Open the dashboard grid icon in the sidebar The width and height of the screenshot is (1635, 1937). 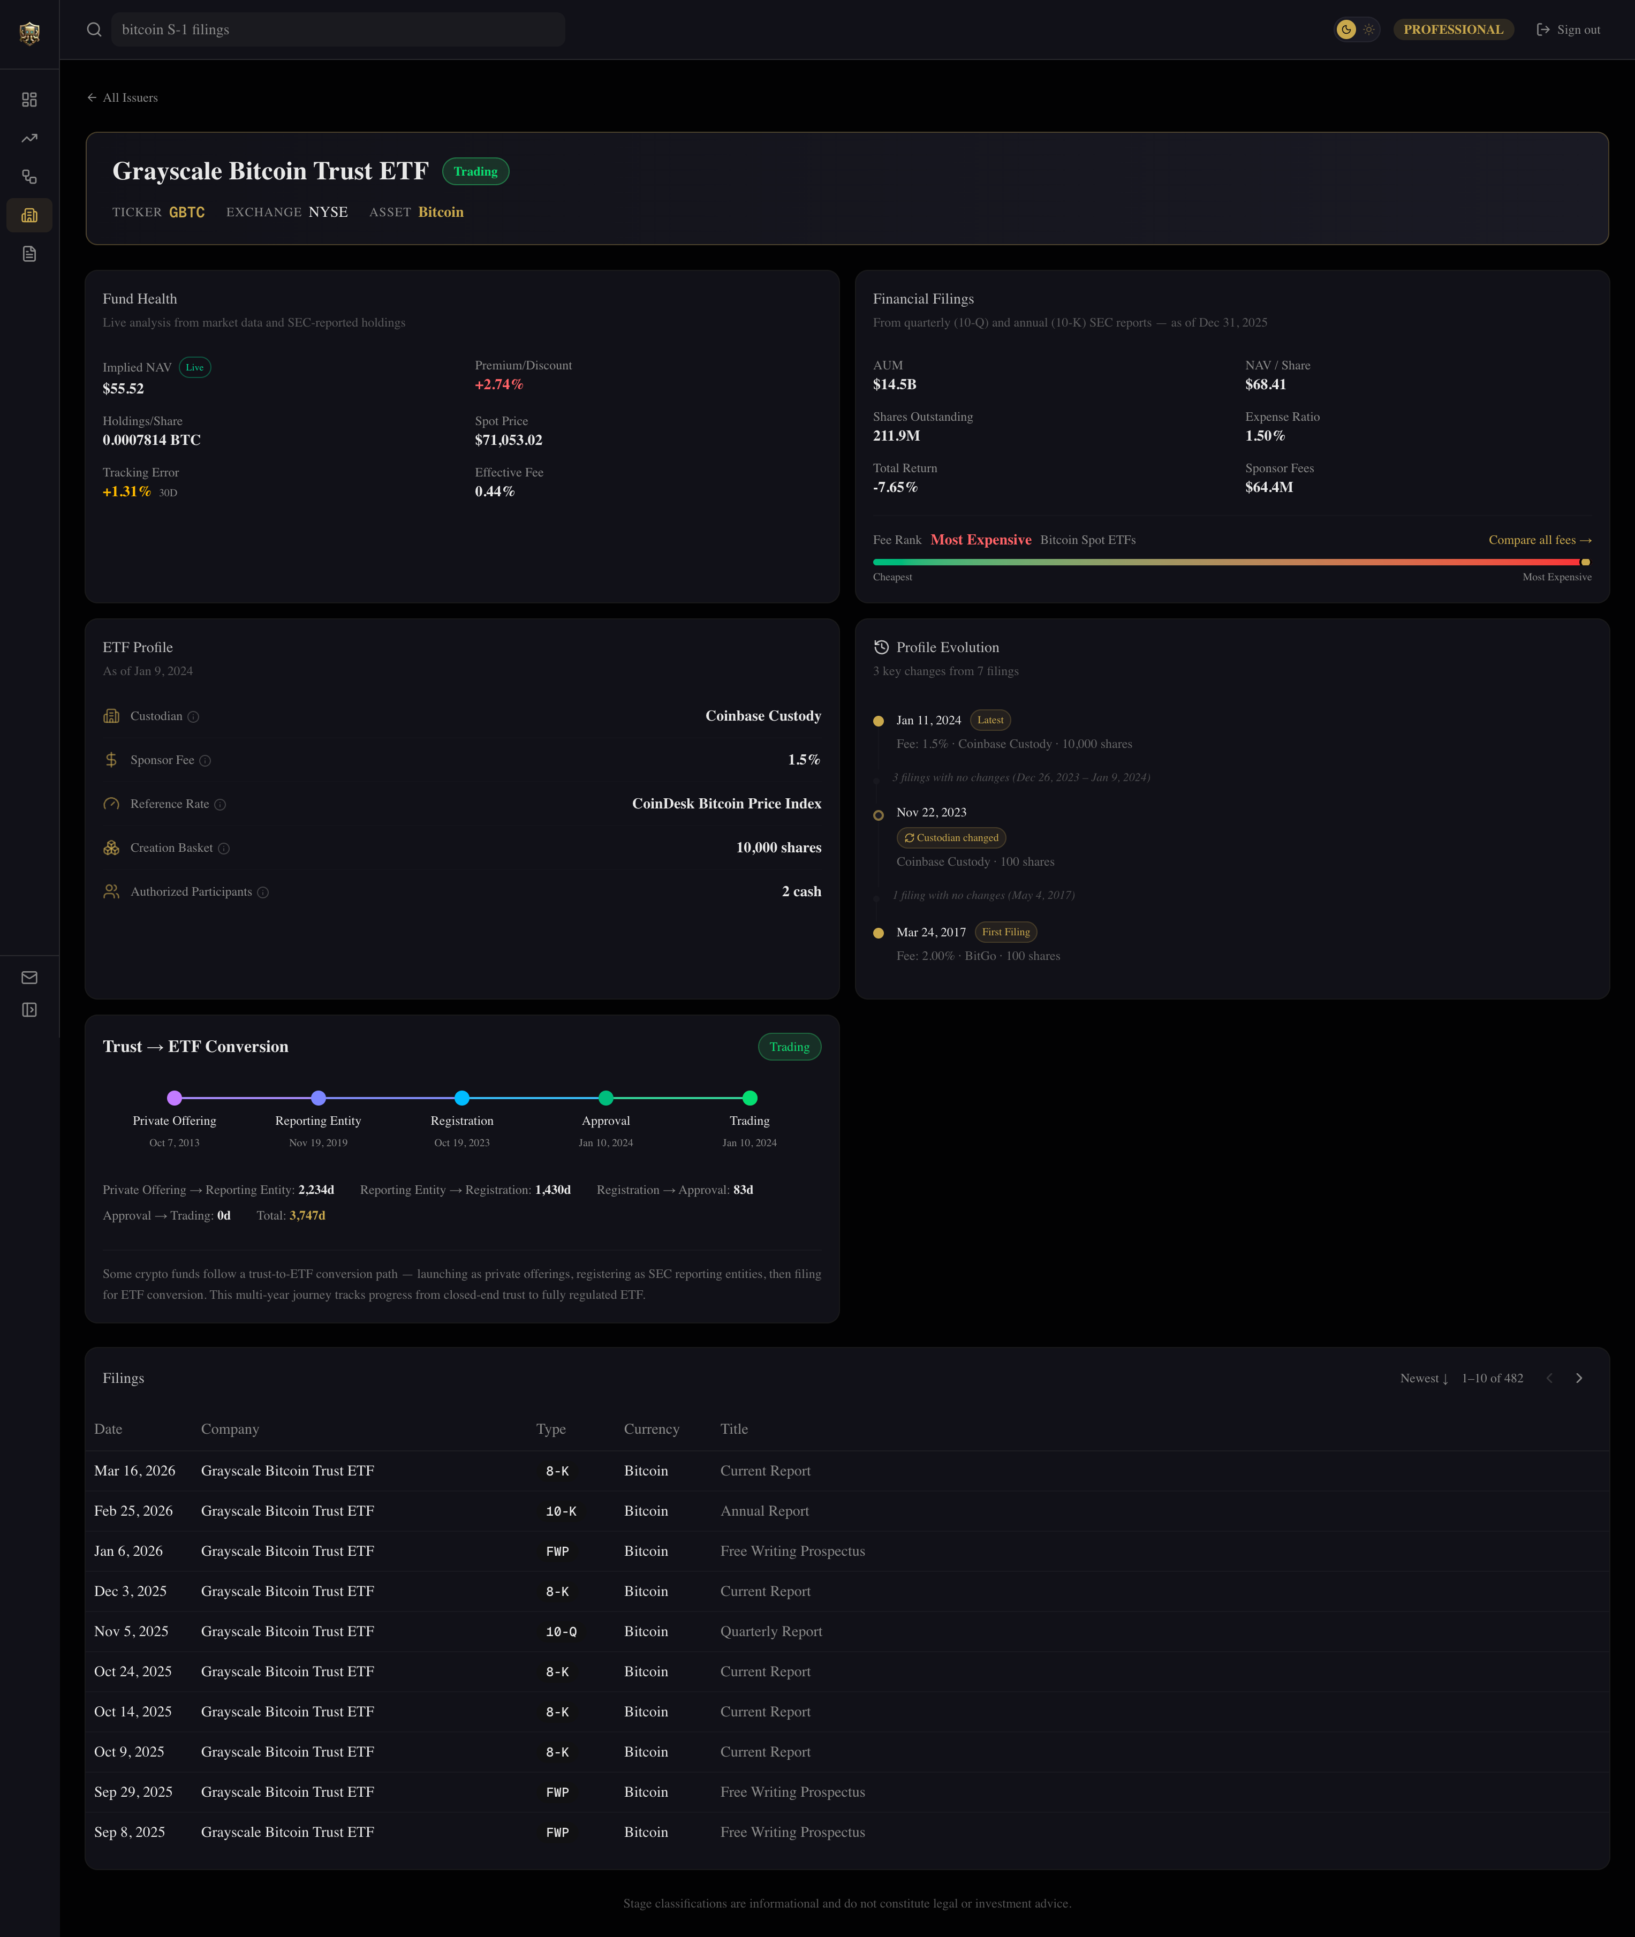(x=29, y=99)
